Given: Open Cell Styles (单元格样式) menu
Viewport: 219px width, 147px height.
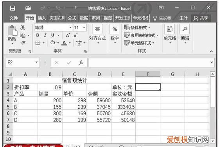Looking at the screenshot, I should (139, 43).
